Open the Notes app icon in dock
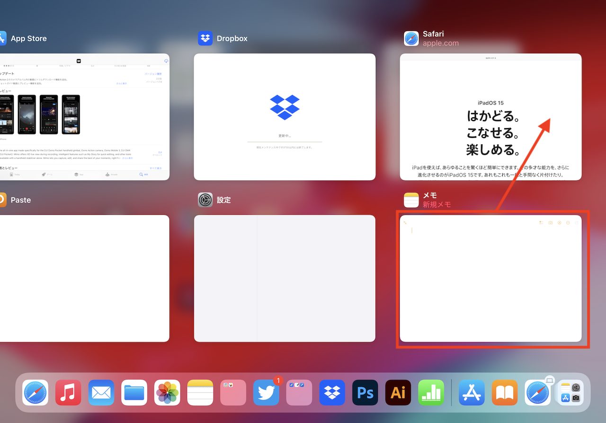Image resolution: width=606 pixels, height=423 pixels. (x=200, y=393)
